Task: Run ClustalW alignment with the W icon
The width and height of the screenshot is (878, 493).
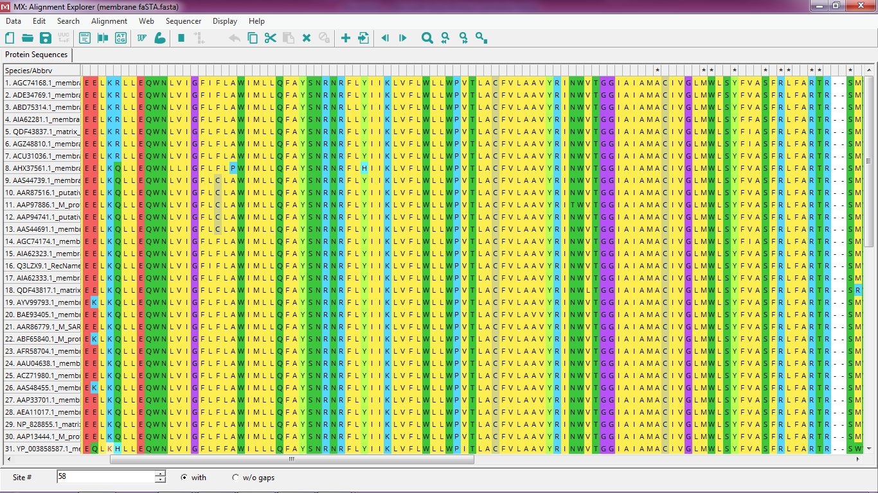Action: tap(142, 39)
